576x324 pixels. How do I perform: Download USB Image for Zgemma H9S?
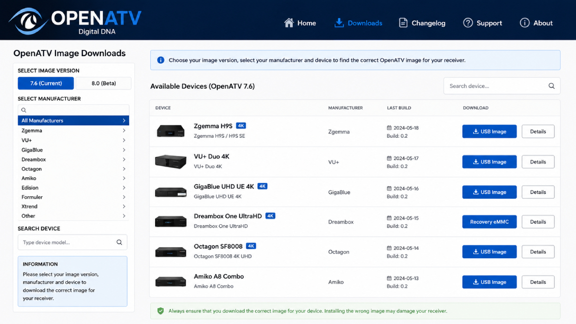[489, 132]
